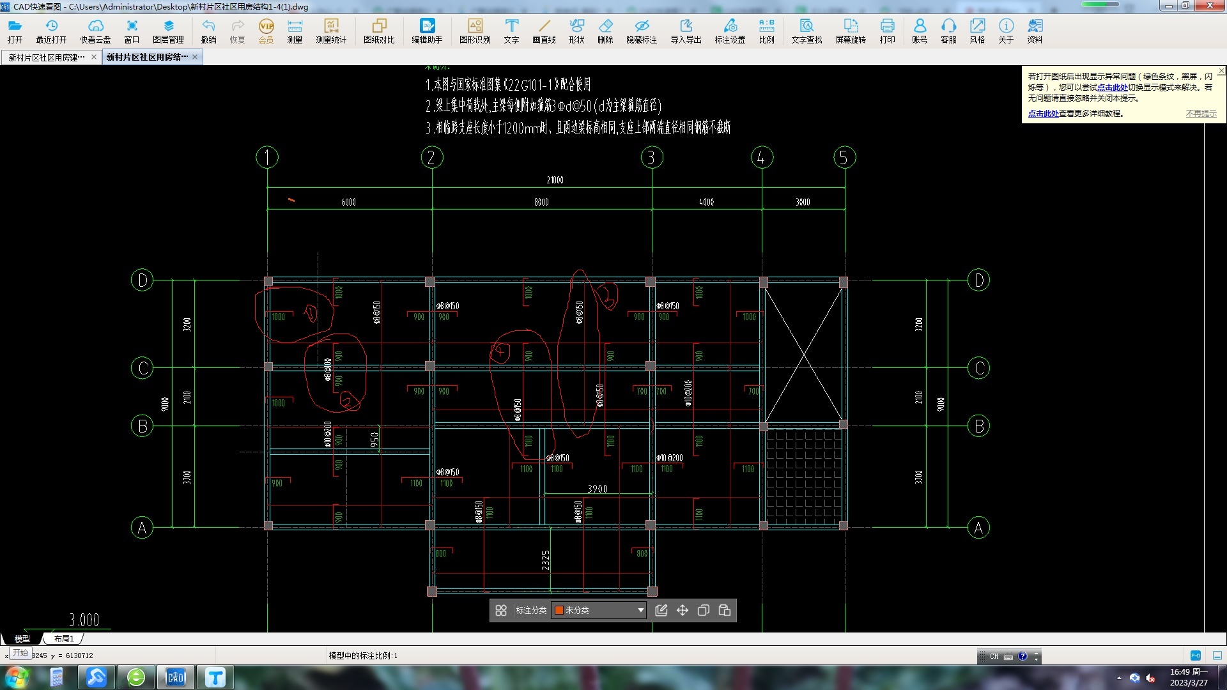The width and height of the screenshot is (1227, 690).
Task: Open 测量统计 measurement statistics
Action: click(331, 31)
